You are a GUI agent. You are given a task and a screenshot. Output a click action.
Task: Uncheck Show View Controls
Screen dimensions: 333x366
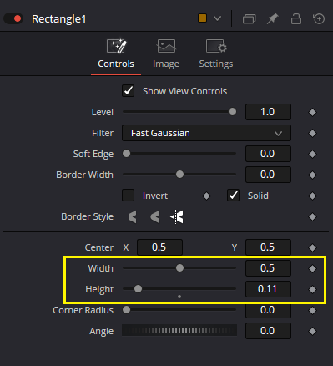(129, 91)
